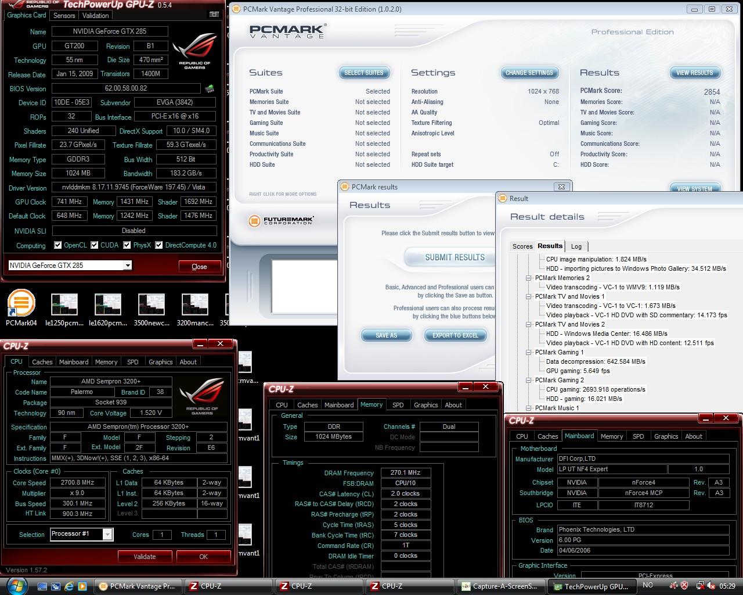Switch to Capture-A-ScreenShot taskbar button
Image resolution: width=743 pixels, height=595 pixels.
point(500,586)
